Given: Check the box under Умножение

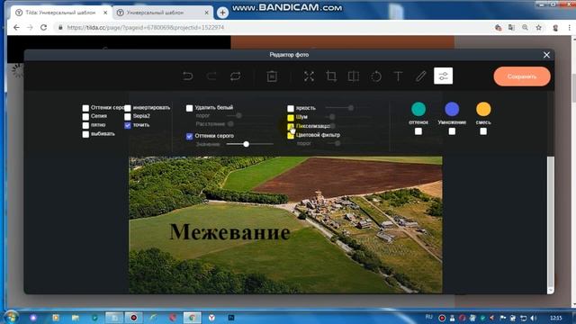Looking at the screenshot, I should 452,131.
